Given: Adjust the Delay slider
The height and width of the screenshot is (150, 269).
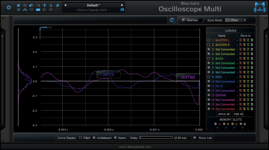Looking at the screenshot, I should pos(156,138).
